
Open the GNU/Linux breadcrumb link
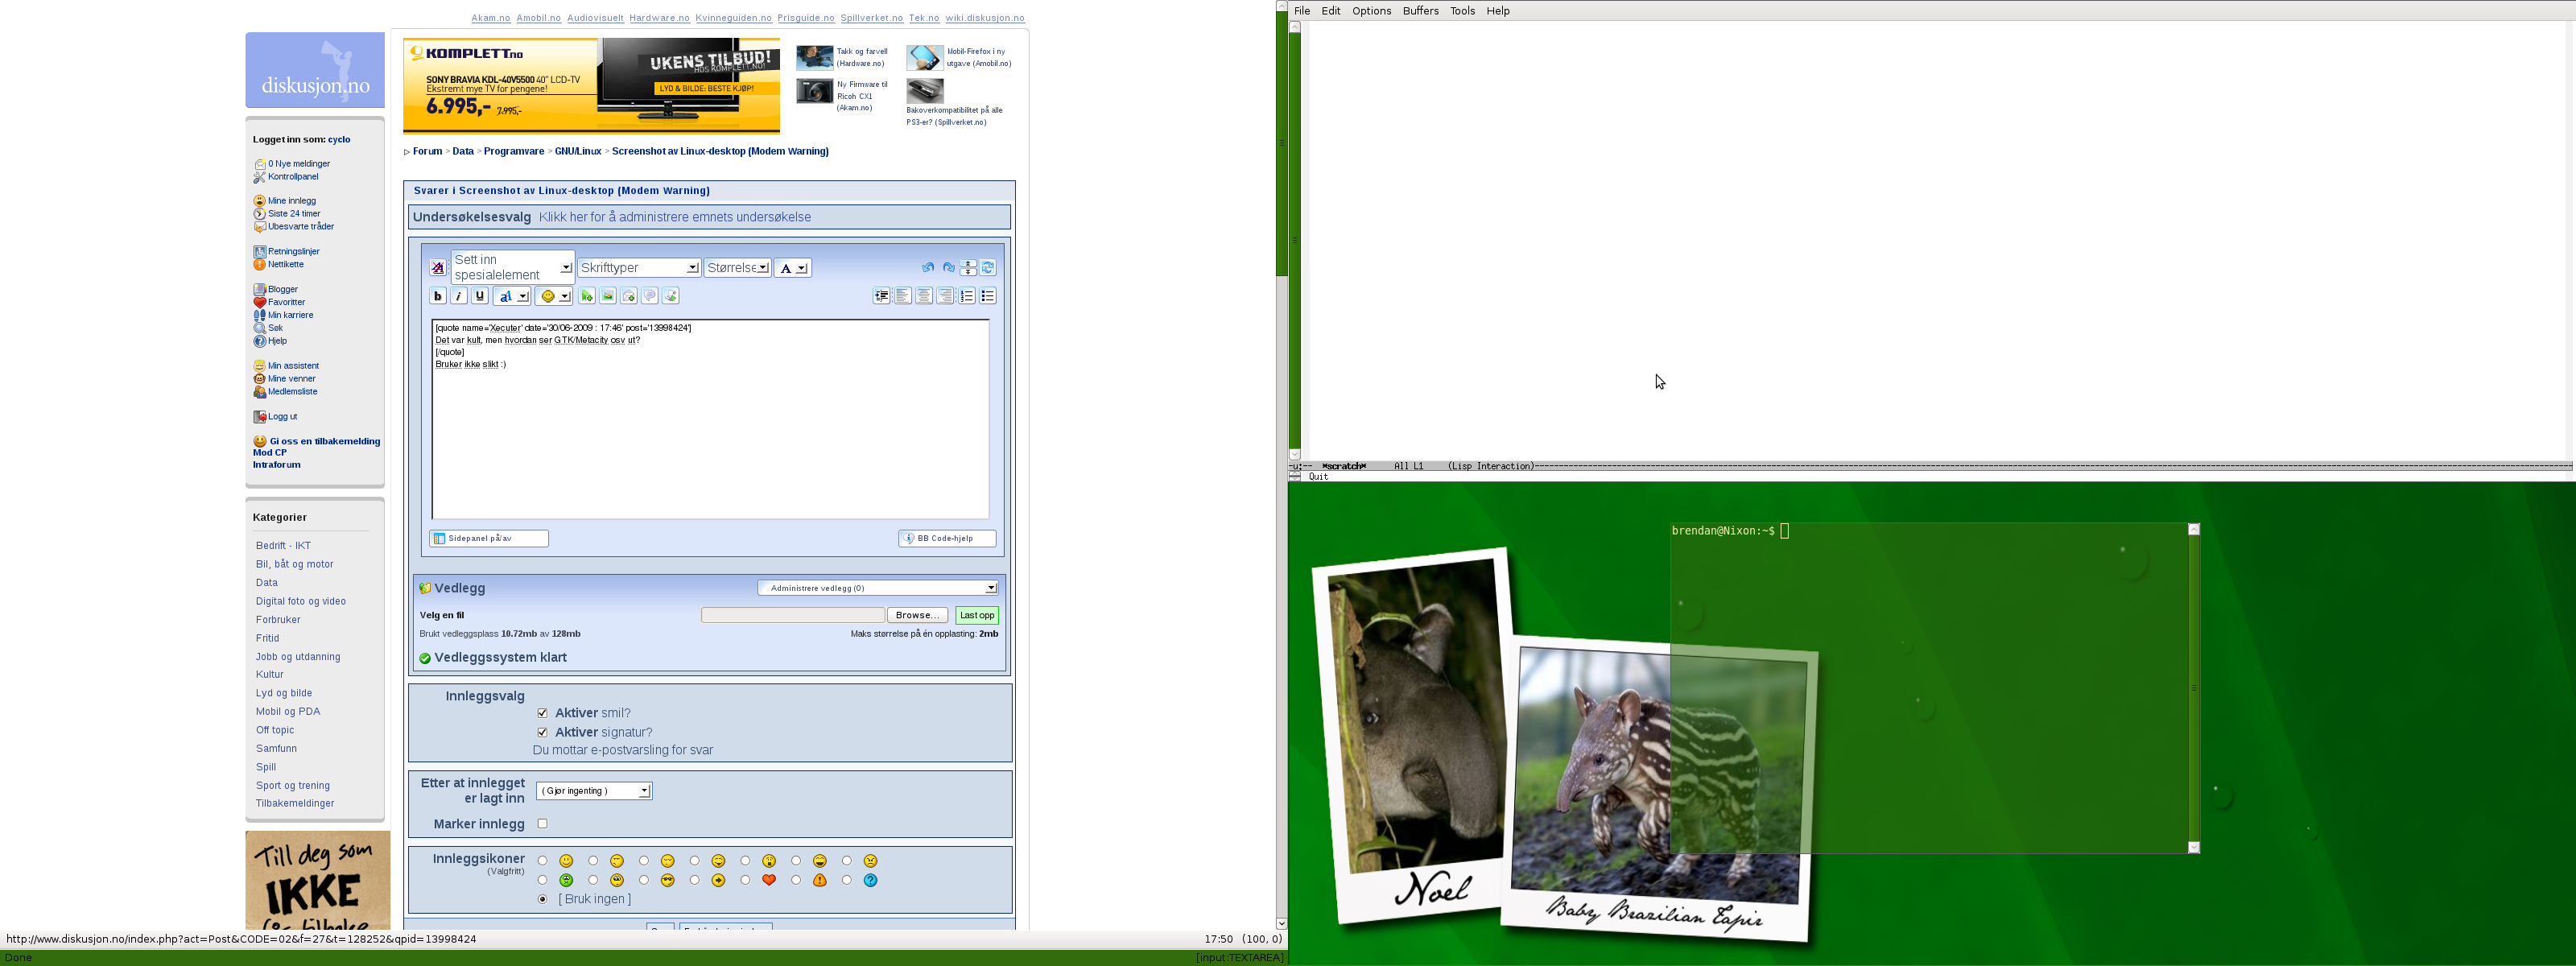pos(578,152)
